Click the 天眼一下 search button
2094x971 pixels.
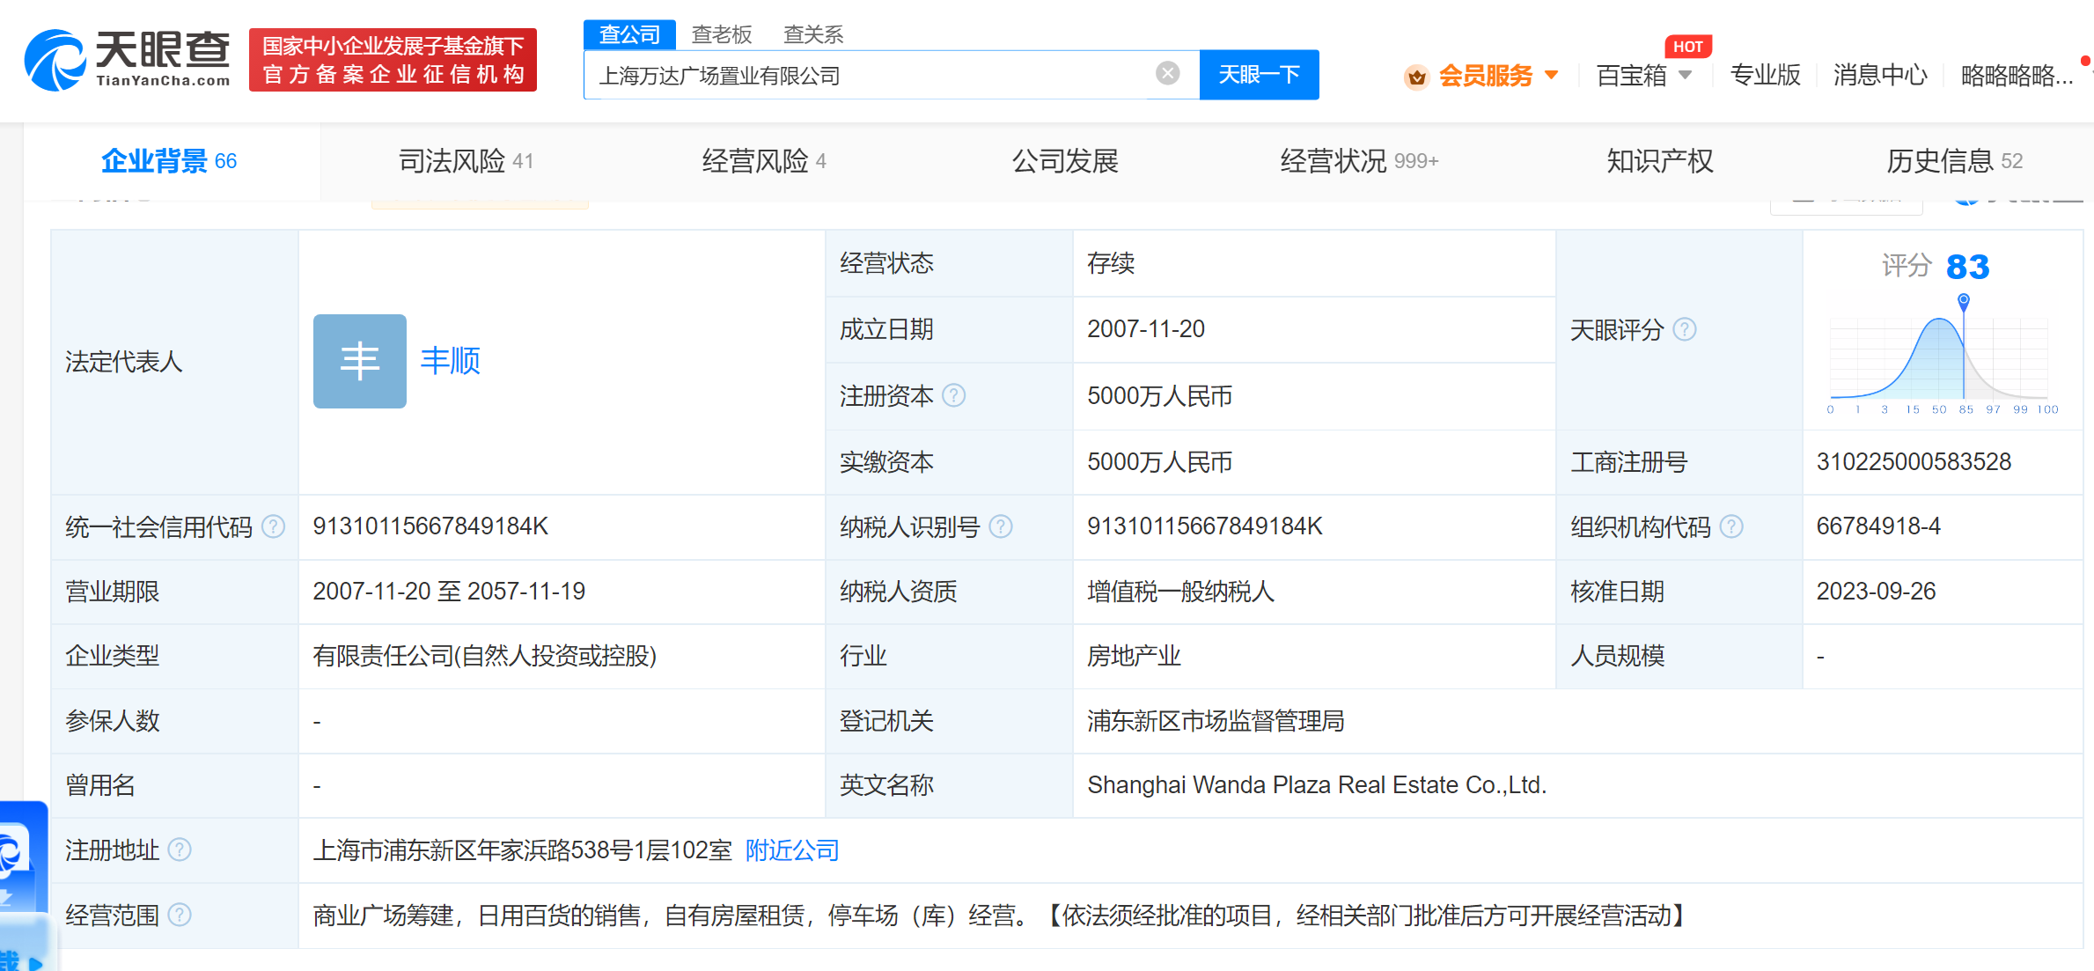(x=1259, y=75)
